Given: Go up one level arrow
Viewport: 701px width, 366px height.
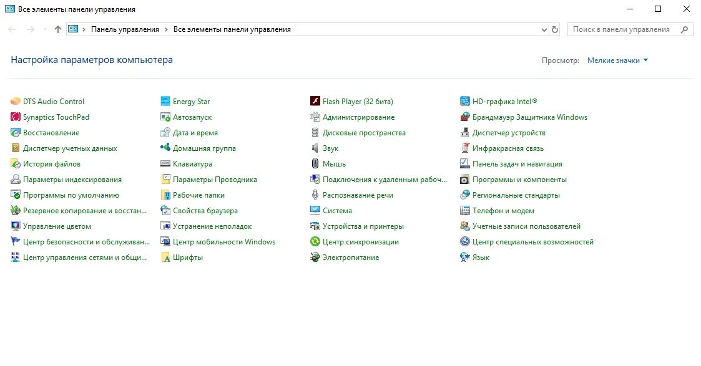Looking at the screenshot, I should point(57,29).
